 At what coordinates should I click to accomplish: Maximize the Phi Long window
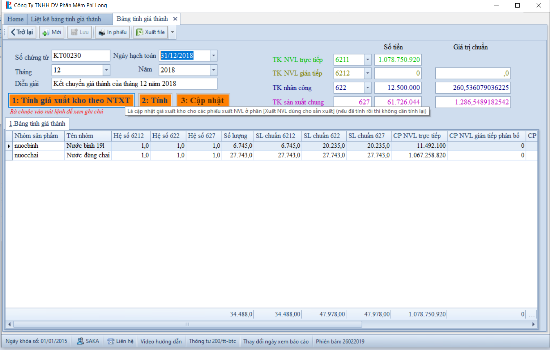pos(517,5)
